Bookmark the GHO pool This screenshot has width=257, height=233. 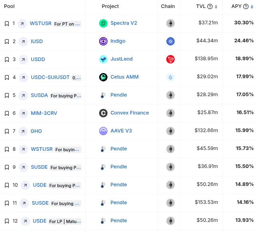pos(7,131)
